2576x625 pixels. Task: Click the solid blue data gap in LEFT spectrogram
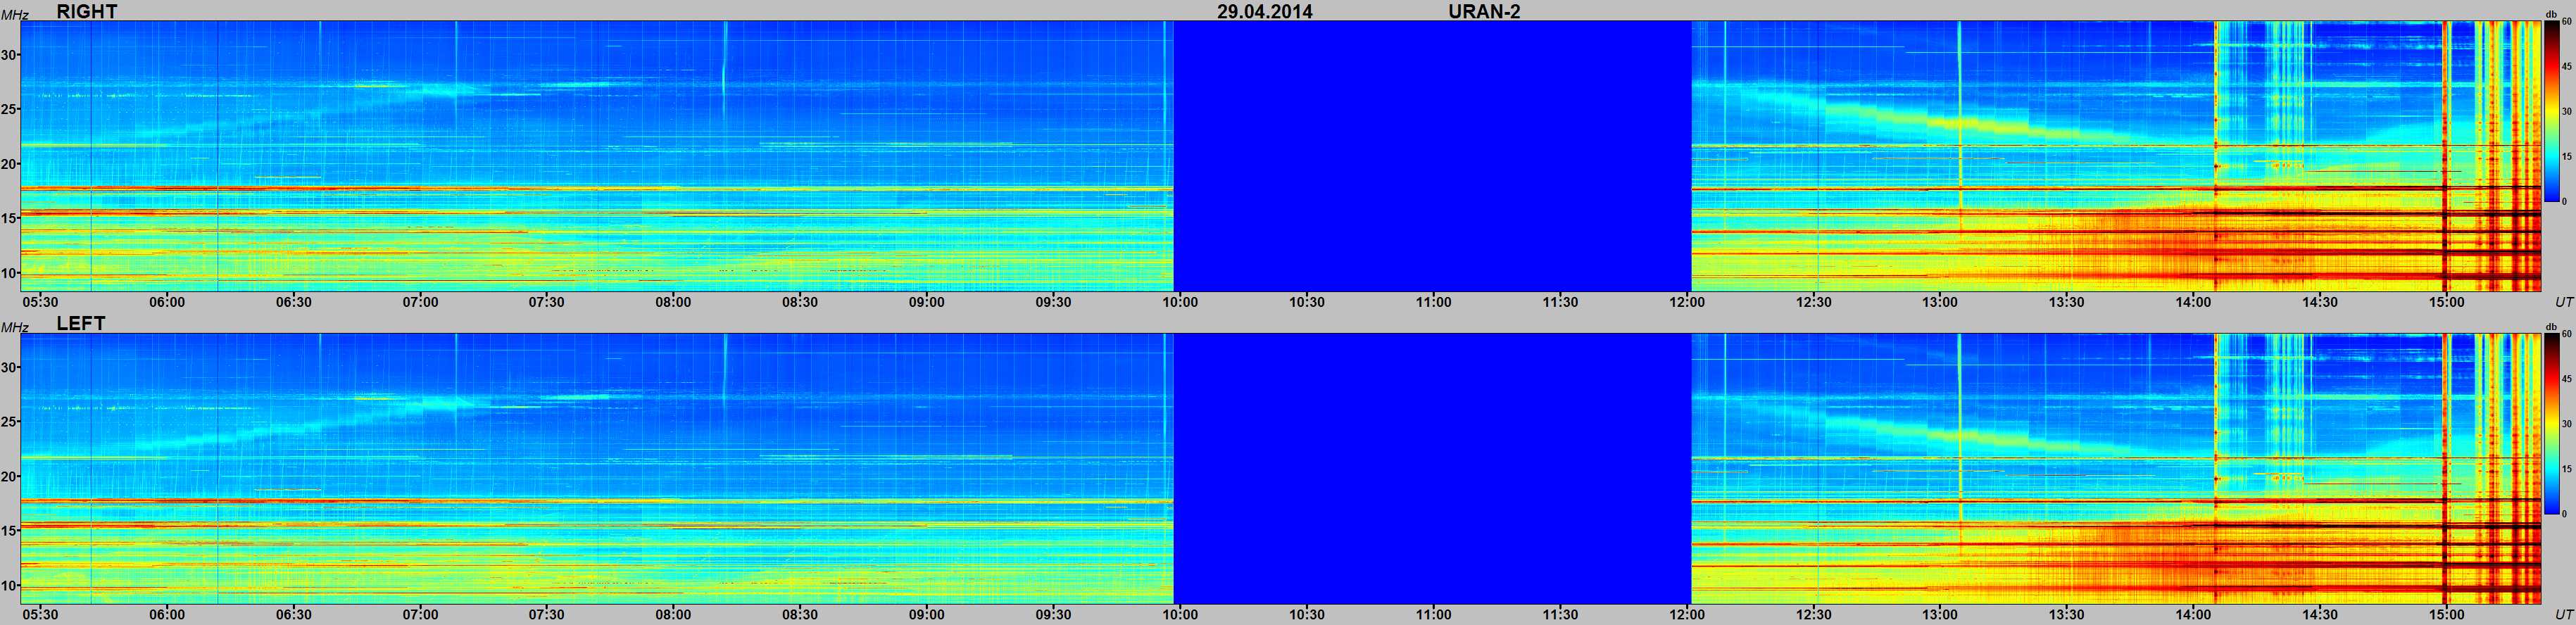pos(1432,468)
